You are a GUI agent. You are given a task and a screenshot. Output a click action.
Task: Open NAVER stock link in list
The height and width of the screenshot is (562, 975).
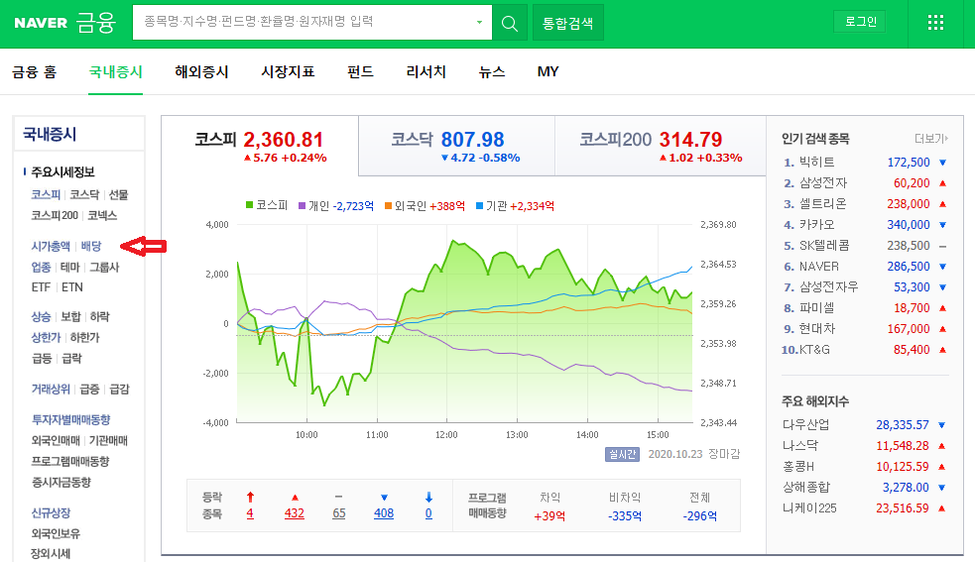click(819, 266)
